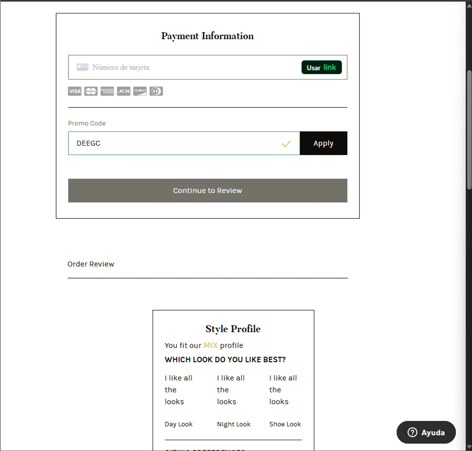Click the promo code checkmark icon
Screen dimensions: 472x451
point(286,144)
